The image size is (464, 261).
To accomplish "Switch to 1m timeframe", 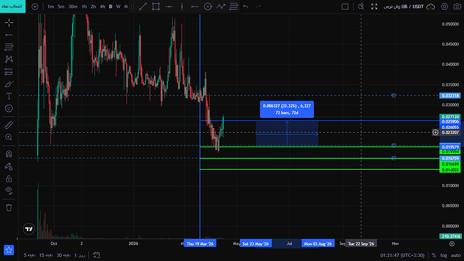I will point(50,7).
